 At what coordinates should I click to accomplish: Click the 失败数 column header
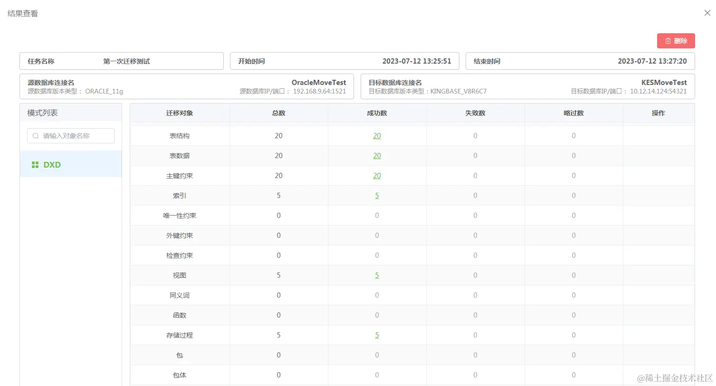click(x=475, y=113)
